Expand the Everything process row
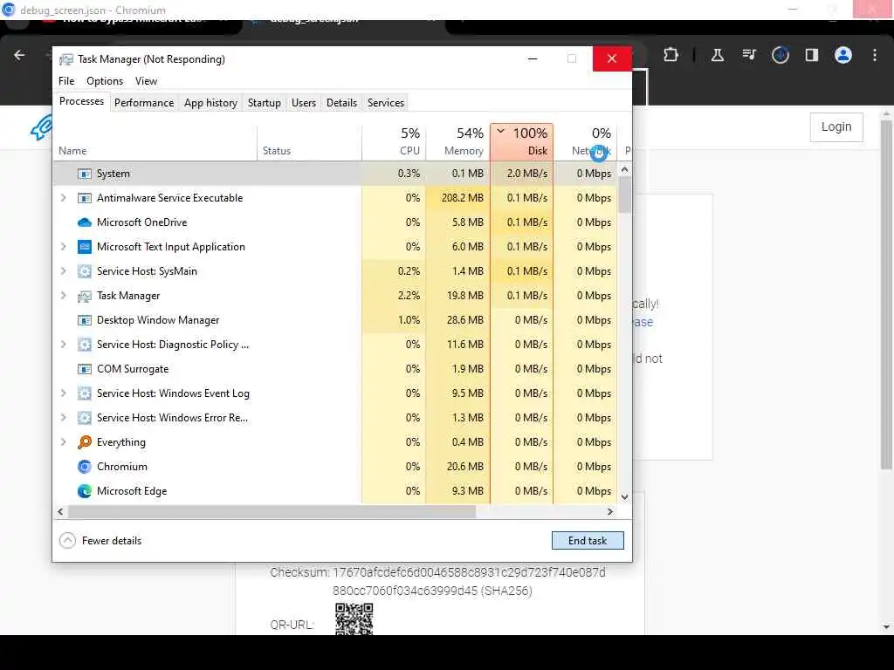This screenshot has width=894, height=670. click(63, 442)
